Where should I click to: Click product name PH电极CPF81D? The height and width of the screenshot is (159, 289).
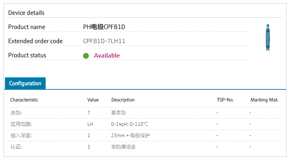[104, 27]
